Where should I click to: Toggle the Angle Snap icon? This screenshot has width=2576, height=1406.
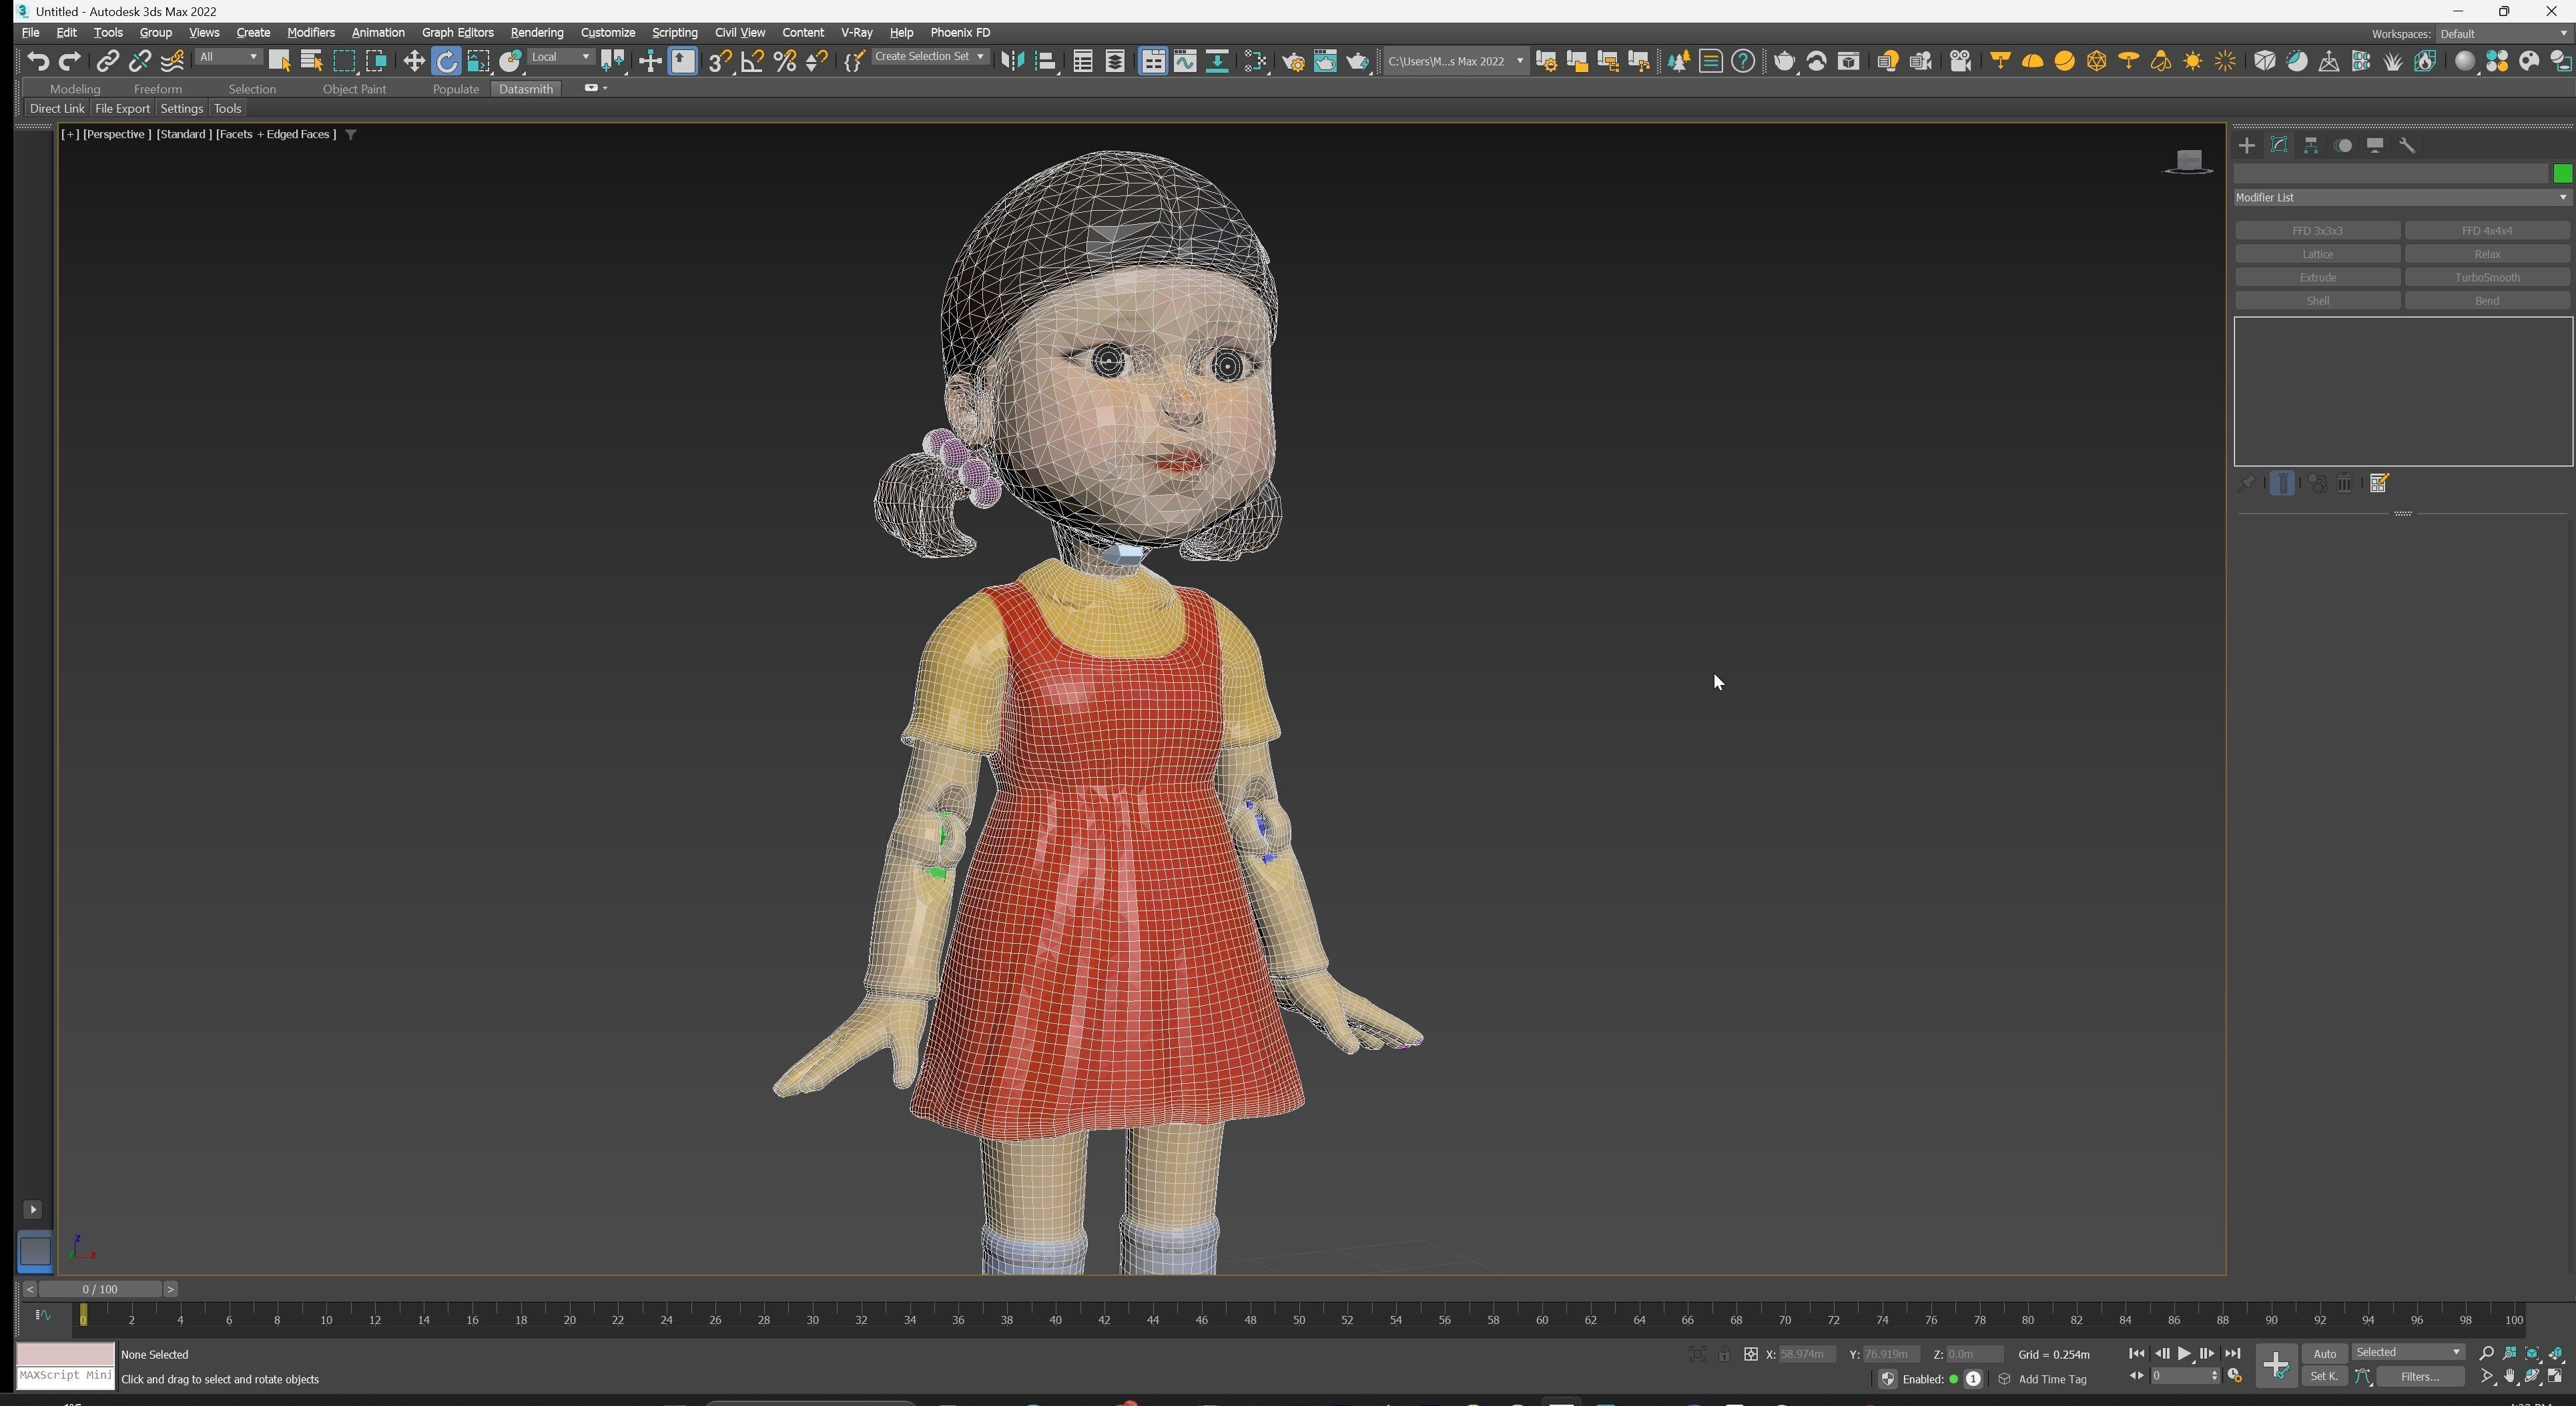click(752, 62)
